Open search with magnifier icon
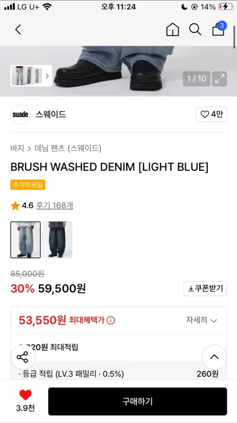The height and width of the screenshot is (423, 237). pos(195,30)
